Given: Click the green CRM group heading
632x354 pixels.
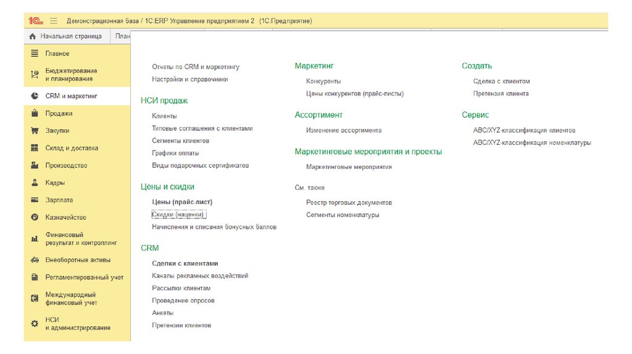Looking at the screenshot, I should click(149, 248).
